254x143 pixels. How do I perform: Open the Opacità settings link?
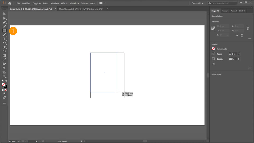click(x=220, y=59)
